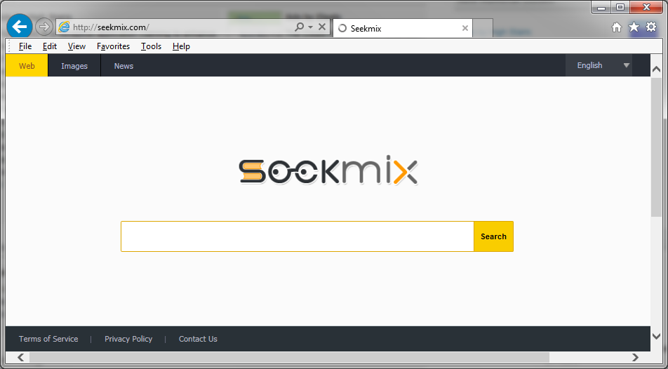Open the Home page icon
This screenshot has width=668, height=369.
pos(617,27)
